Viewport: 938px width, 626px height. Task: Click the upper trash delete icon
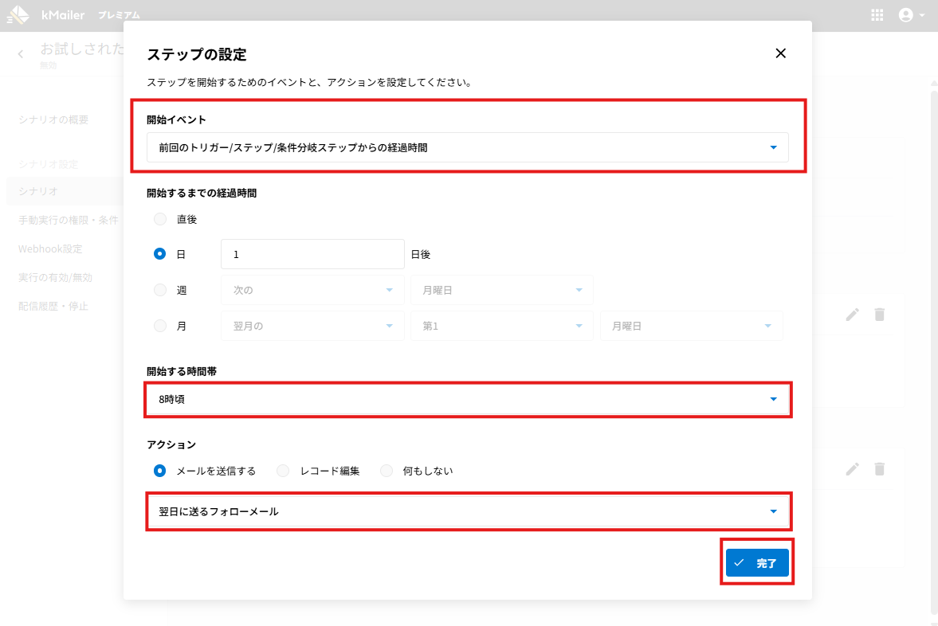coord(879,315)
